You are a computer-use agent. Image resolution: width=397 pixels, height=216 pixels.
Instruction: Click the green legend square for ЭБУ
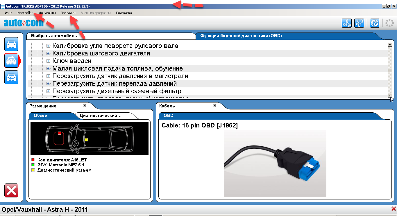[33, 165]
